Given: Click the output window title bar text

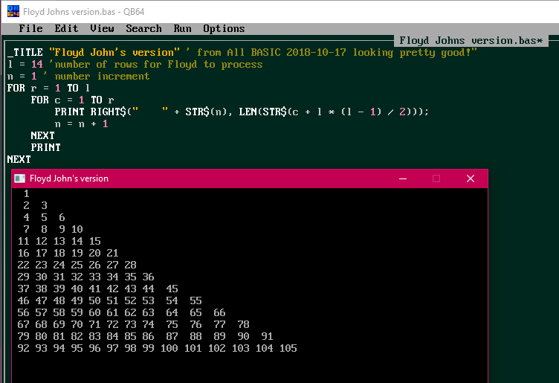Looking at the screenshot, I should pos(69,178).
